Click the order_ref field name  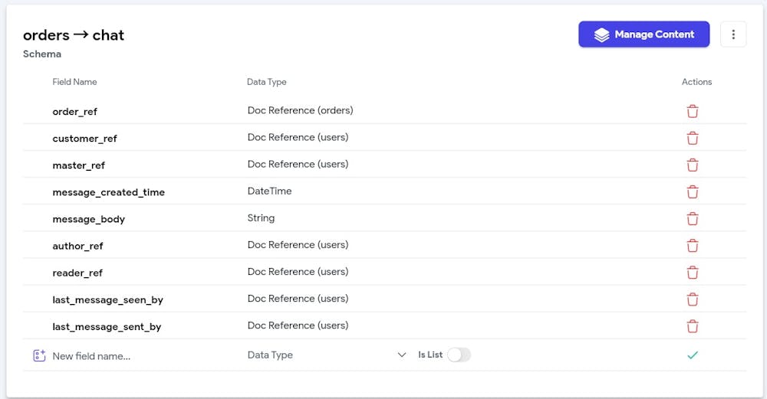point(74,112)
